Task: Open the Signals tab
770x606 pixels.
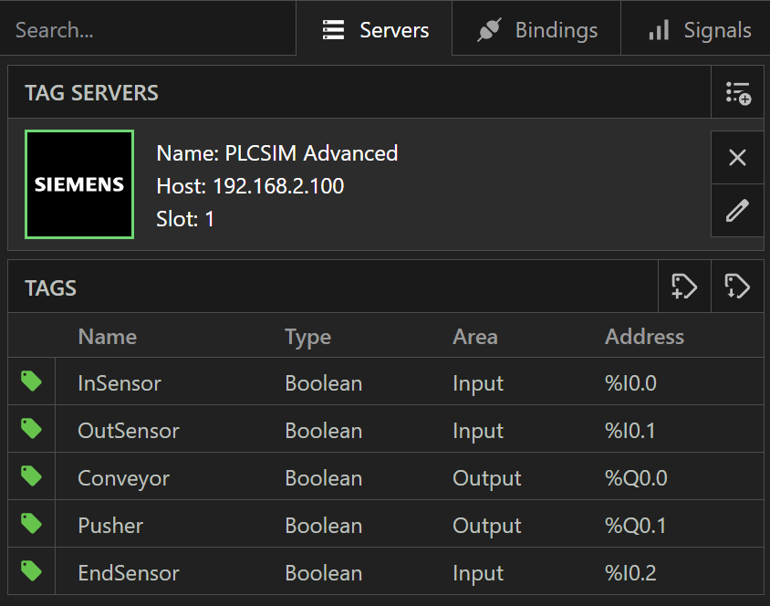Action: point(700,30)
